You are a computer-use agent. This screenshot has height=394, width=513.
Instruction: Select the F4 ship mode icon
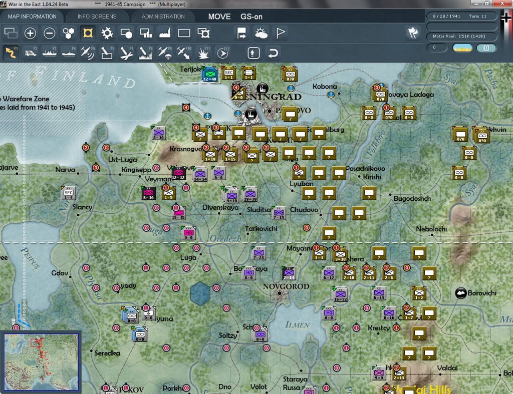[x=69, y=53]
